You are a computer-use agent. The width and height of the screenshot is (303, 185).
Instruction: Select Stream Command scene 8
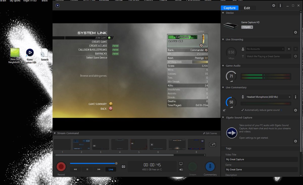[x=196, y=144]
